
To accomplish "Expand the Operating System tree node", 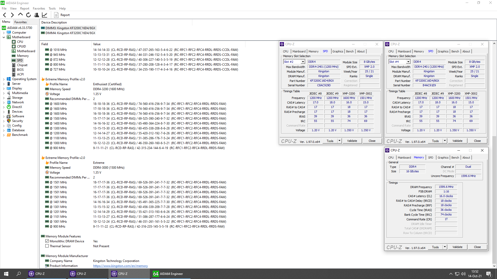I will click(4, 79).
